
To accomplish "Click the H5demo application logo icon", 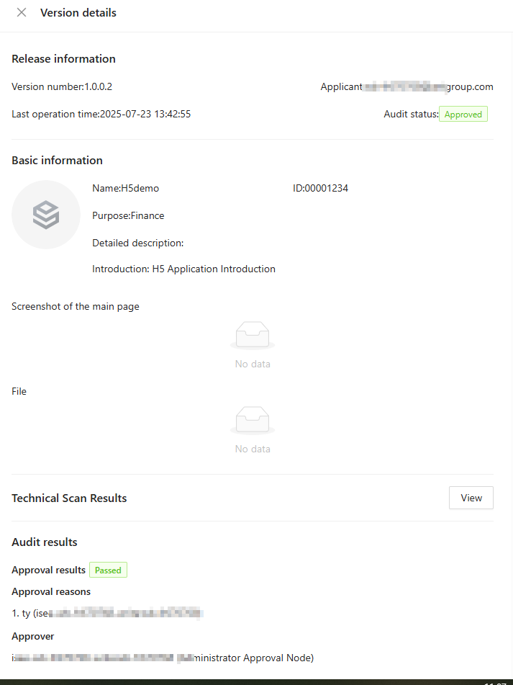I will pyautogui.click(x=46, y=215).
